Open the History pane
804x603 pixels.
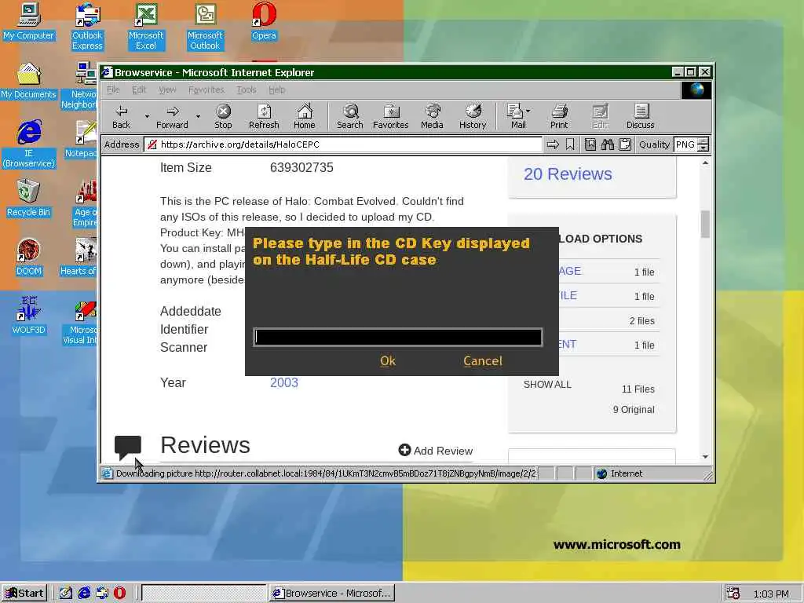pos(473,116)
